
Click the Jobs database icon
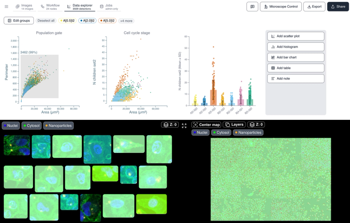click(x=102, y=7)
